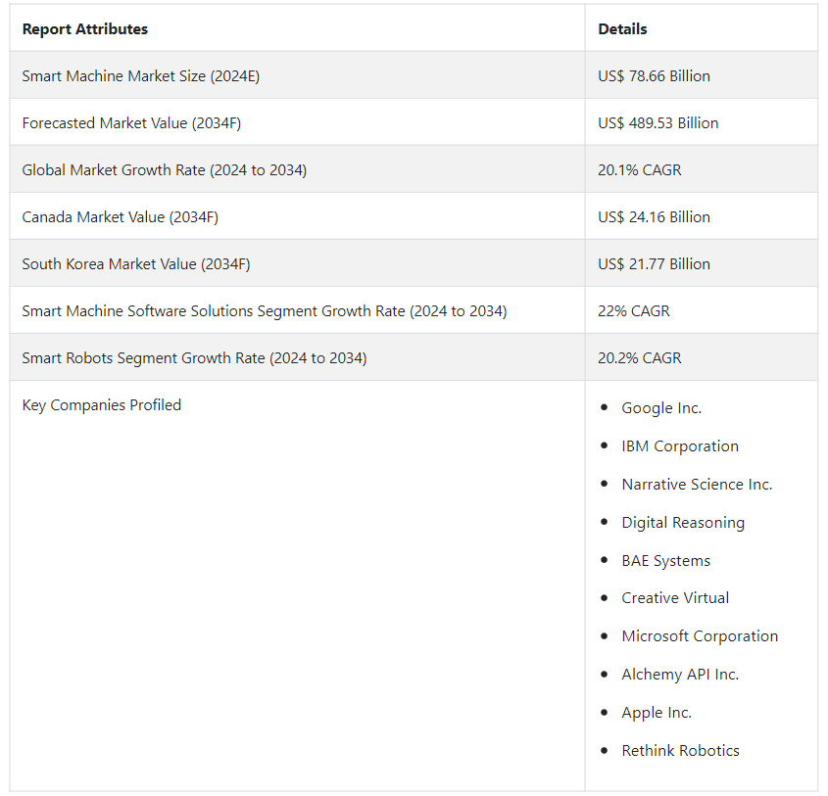
Task: Click the US$ 78.66 Billion value
Action: point(654,76)
